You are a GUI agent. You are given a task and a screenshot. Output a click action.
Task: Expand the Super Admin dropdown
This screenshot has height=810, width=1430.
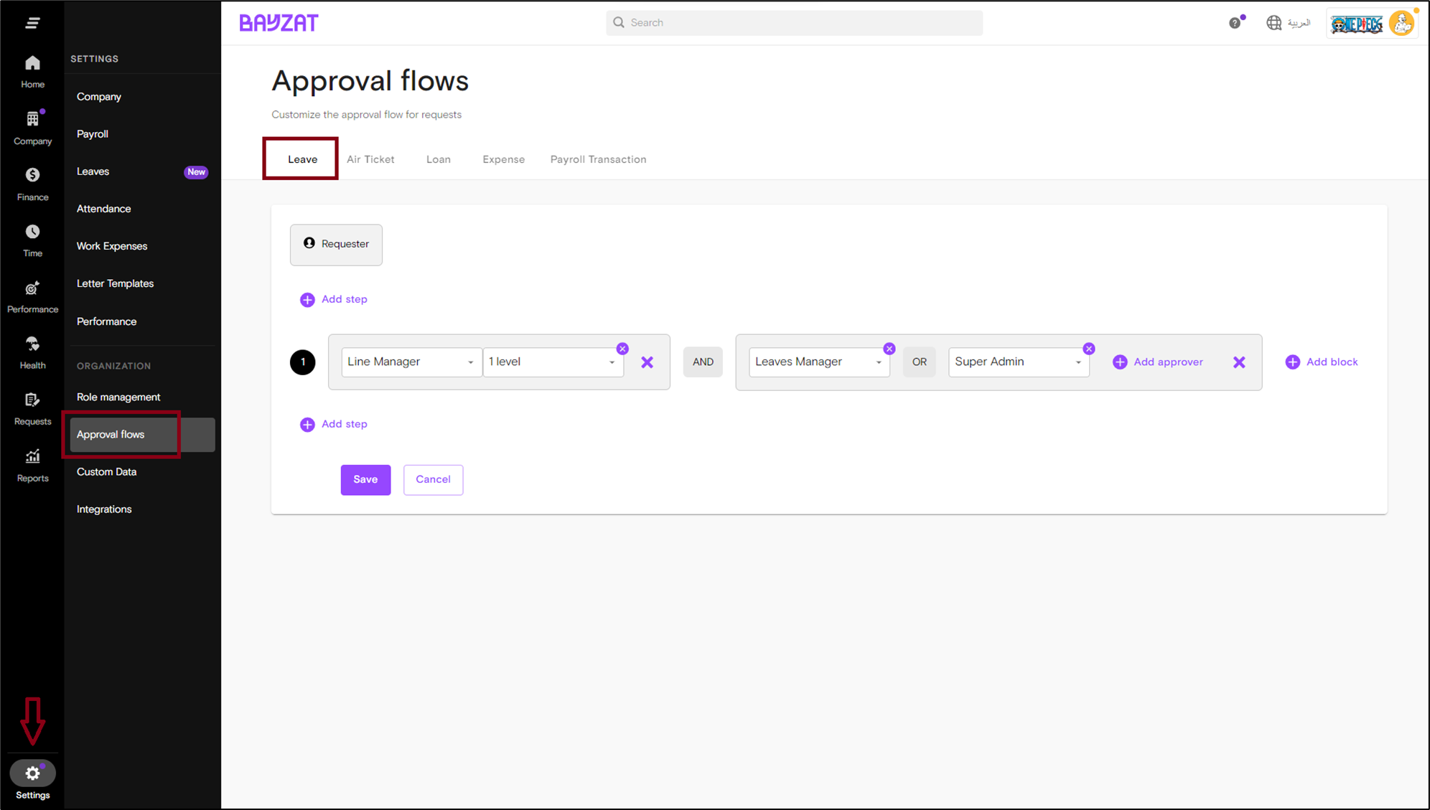coord(1018,362)
